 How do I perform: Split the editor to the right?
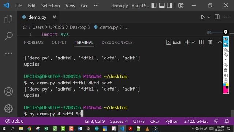217,17
